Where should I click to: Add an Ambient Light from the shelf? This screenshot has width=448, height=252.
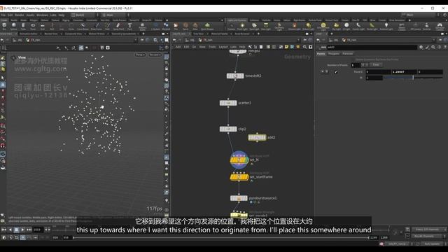386,27
